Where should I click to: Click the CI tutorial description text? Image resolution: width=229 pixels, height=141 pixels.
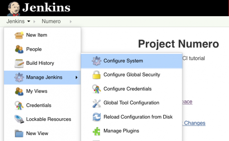tap(194, 58)
